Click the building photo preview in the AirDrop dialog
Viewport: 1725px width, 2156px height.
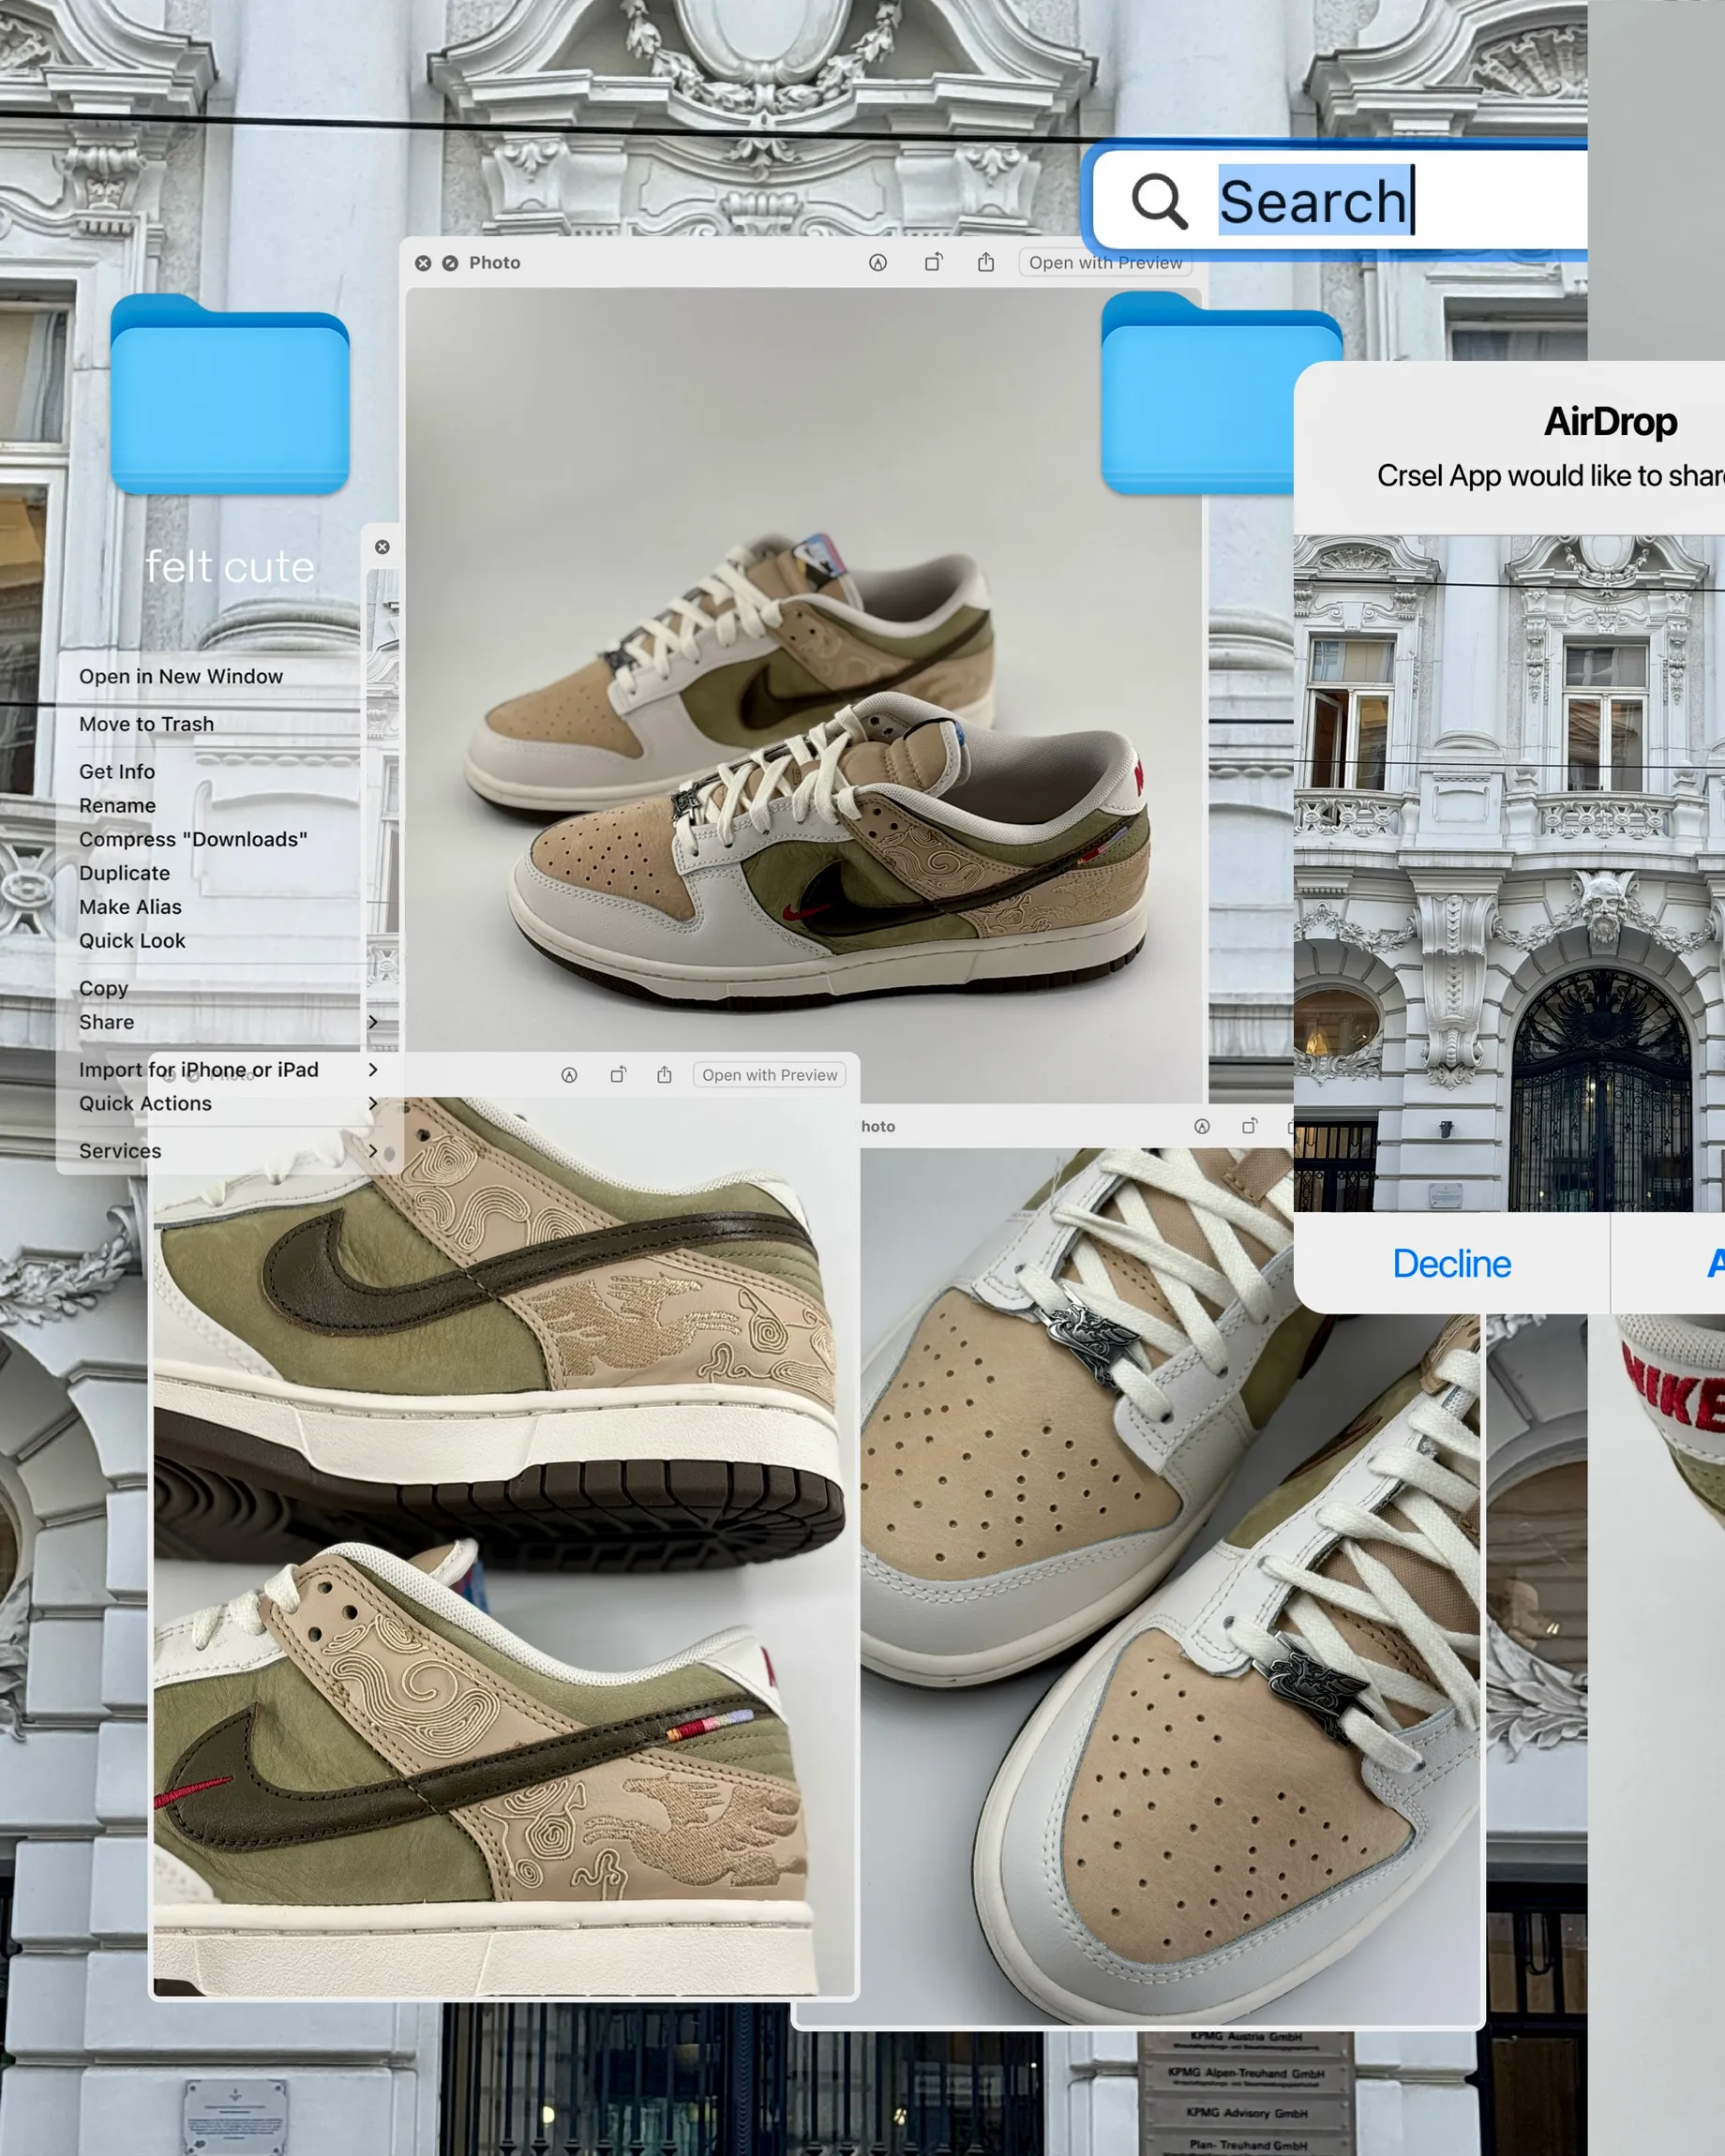pos(1509,874)
